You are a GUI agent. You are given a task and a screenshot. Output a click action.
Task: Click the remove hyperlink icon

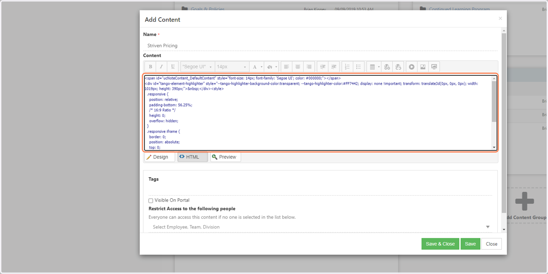[x=398, y=67]
